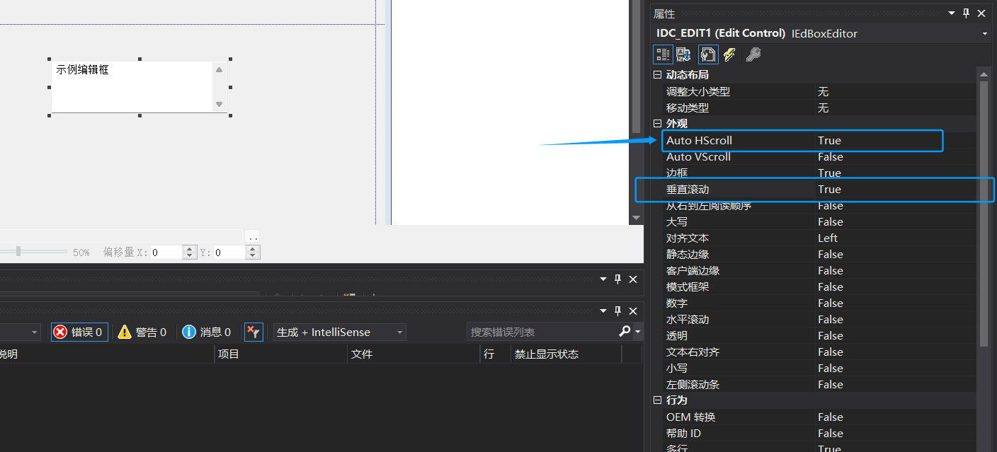Click the 搜索错误列表 search field
Viewport: 997px width, 452px height.
[542, 332]
